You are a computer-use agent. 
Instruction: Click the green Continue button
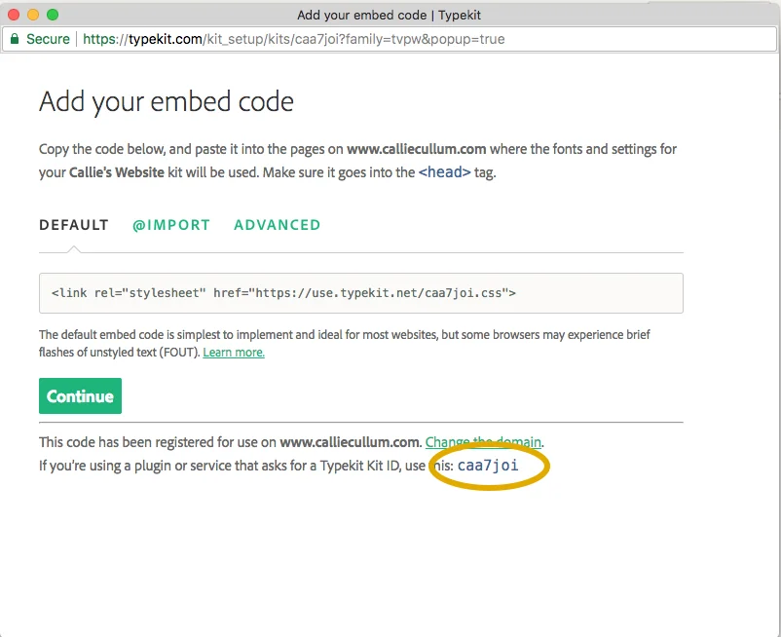pos(80,396)
